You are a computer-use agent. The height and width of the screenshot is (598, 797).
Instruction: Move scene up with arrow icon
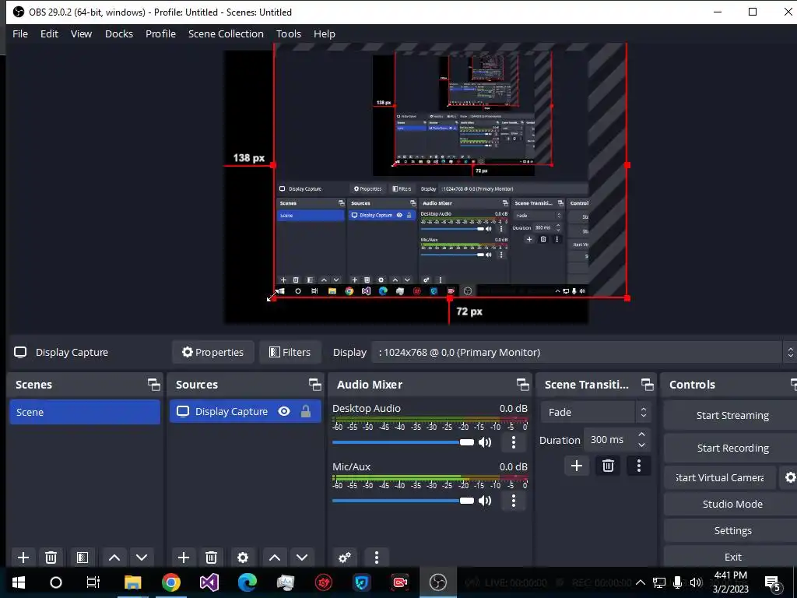point(114,558)
